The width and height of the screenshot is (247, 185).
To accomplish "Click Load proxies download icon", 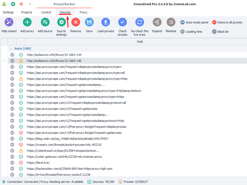I will 106,22.
